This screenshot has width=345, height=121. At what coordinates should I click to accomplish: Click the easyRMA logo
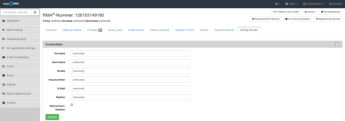(11, 3)
